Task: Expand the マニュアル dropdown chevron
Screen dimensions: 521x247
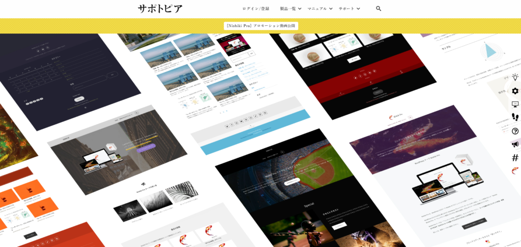Action: (x=331, y=9)
